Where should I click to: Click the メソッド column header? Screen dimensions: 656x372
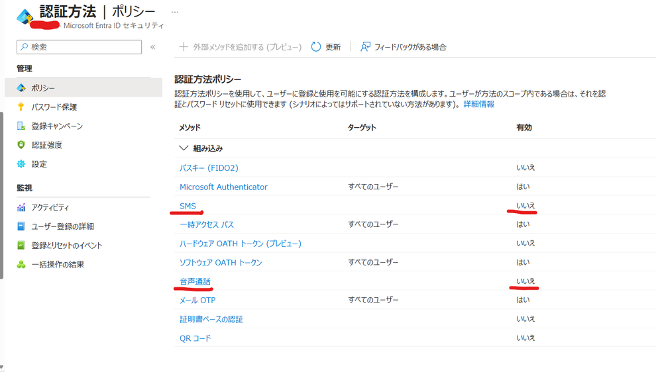[x=190, y=128]
